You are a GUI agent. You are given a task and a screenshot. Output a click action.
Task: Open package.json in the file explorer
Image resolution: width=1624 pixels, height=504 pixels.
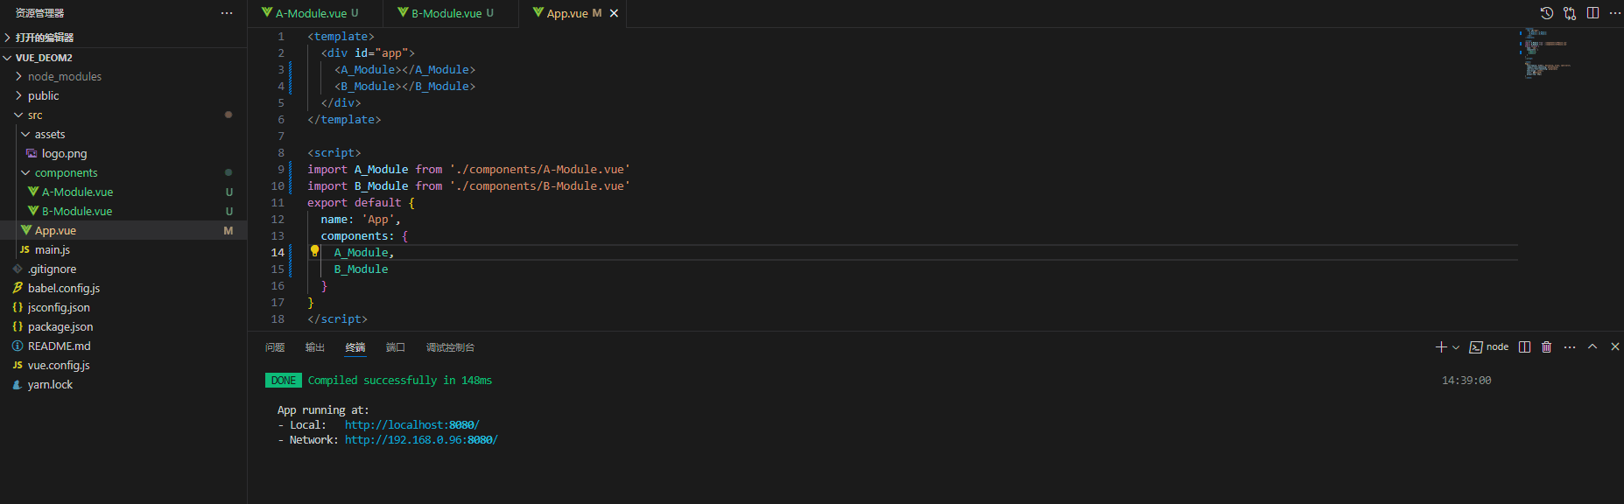[x=60, y=326]
